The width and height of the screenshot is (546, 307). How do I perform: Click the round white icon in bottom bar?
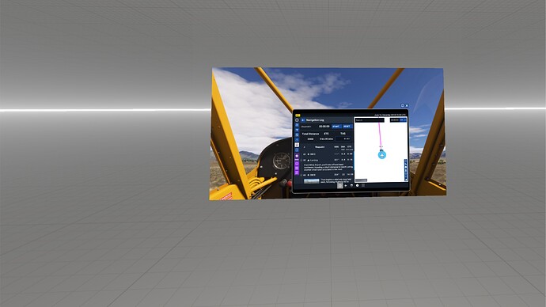[357, 185]
